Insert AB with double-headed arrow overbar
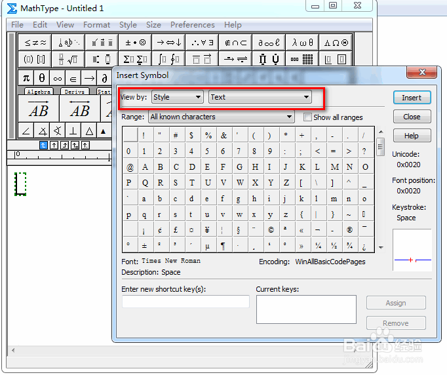447x375 pixels. point(80,109)
